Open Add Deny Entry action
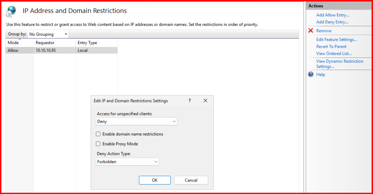The height and width of the screenshot is (194, 373). coord(332,22)
